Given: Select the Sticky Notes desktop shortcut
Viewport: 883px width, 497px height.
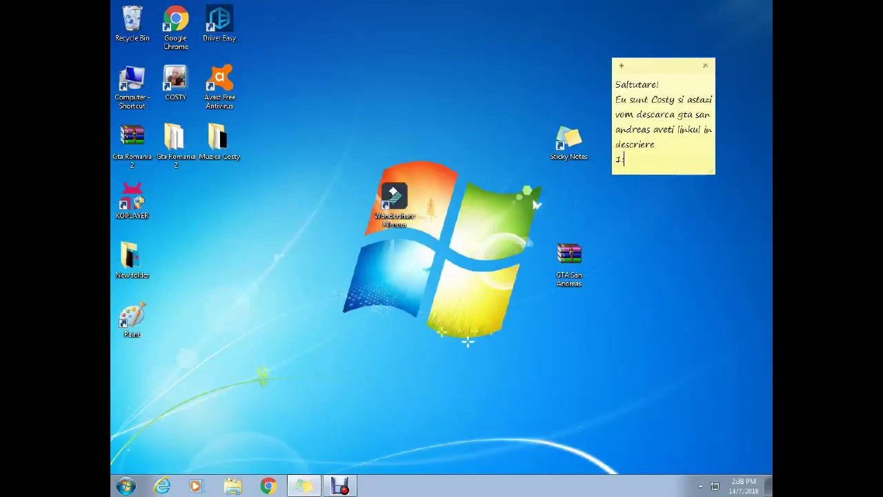Looking at the screenshot, I should point(568,143).
